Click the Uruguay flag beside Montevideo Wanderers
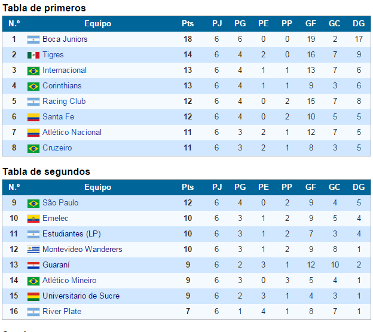This screenshot has height=332, width=373. click(33, 250)
